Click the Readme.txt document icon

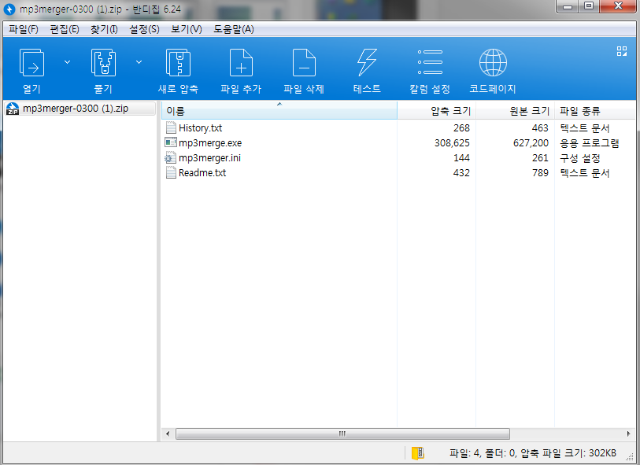coord(171,172)
